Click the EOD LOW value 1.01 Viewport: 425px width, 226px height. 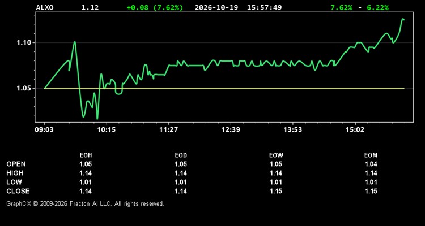pos(181,182)
